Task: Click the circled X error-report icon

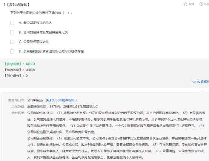Action: (201, 4)
